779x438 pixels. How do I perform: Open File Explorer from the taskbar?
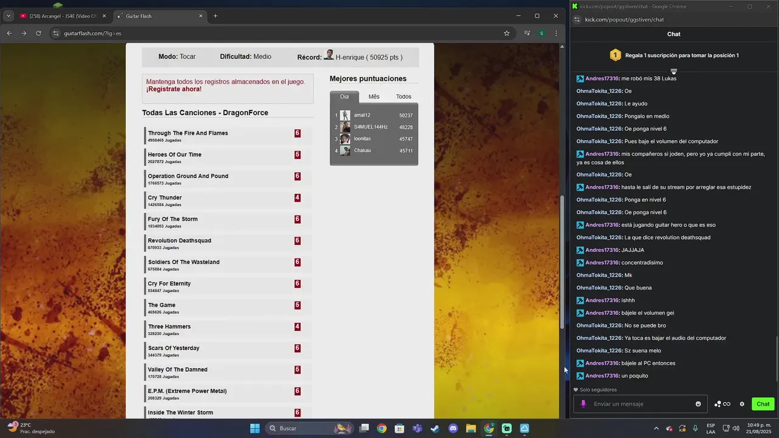(x=470, y=428)
